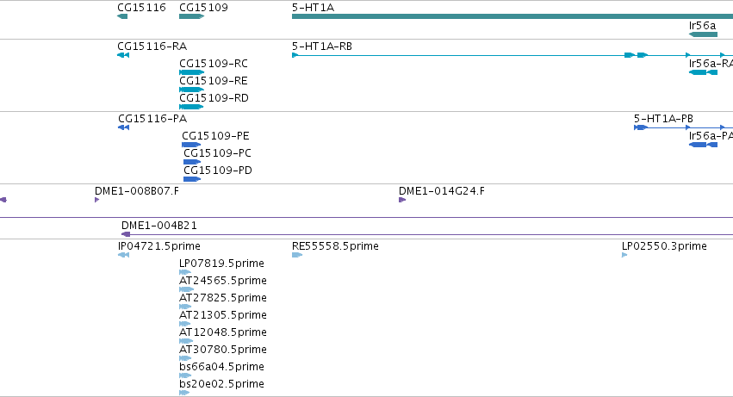Click CG15109-RC transcript glyph
Viewport: 733px width, 397px height.
click(192, 72)
